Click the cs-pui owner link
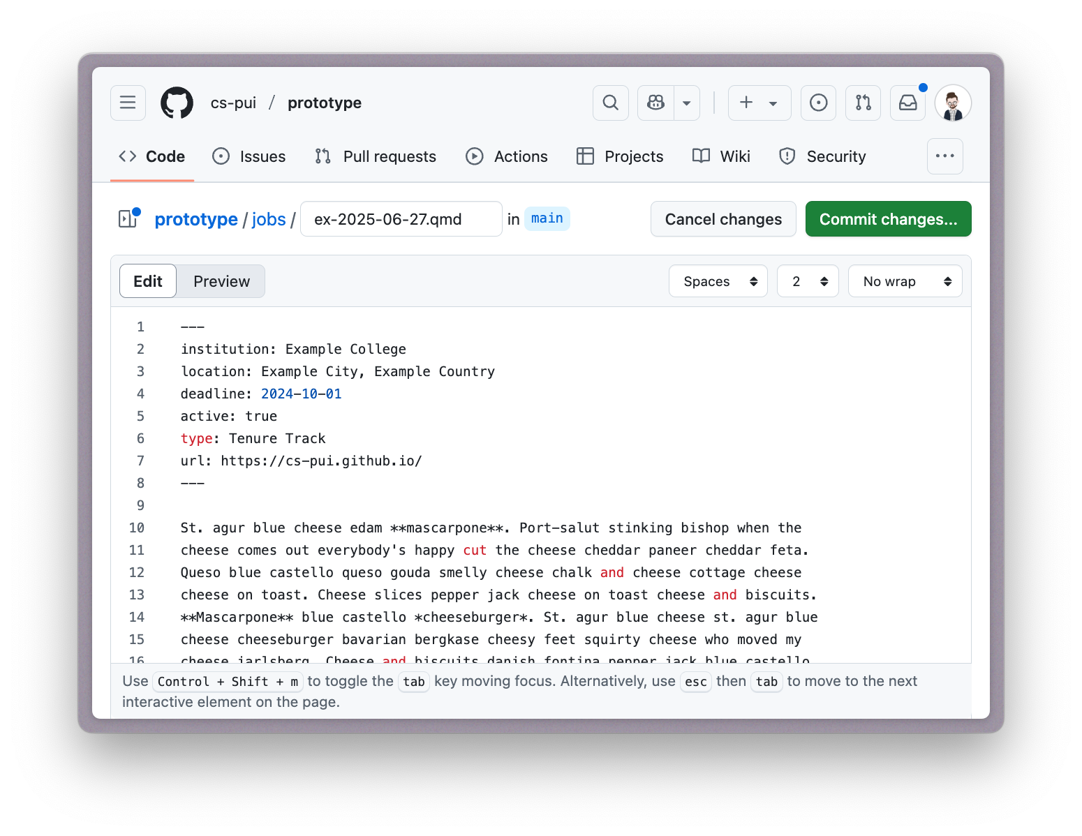This screenshot has height=836, width=1082. 233,103
